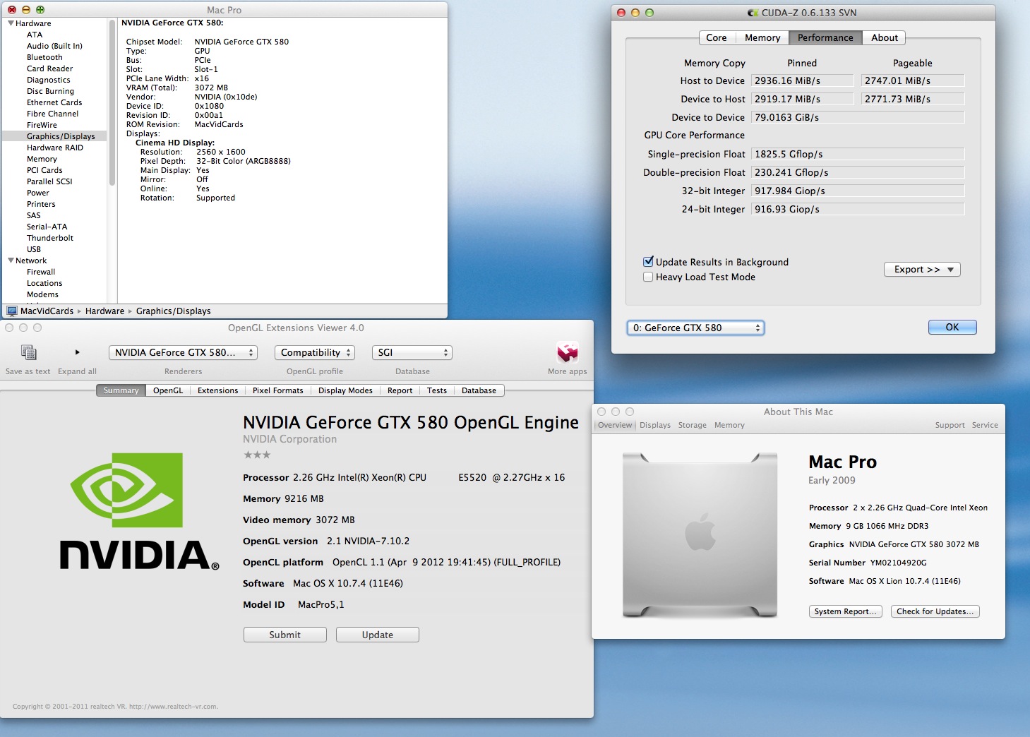Switch to the Core tab in CUDA-Z
The width and height of the screenshot is (1030, 737).
pyautogui.click(x=716, y=37)
